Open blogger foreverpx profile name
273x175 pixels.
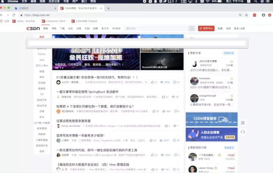[205, 79]
